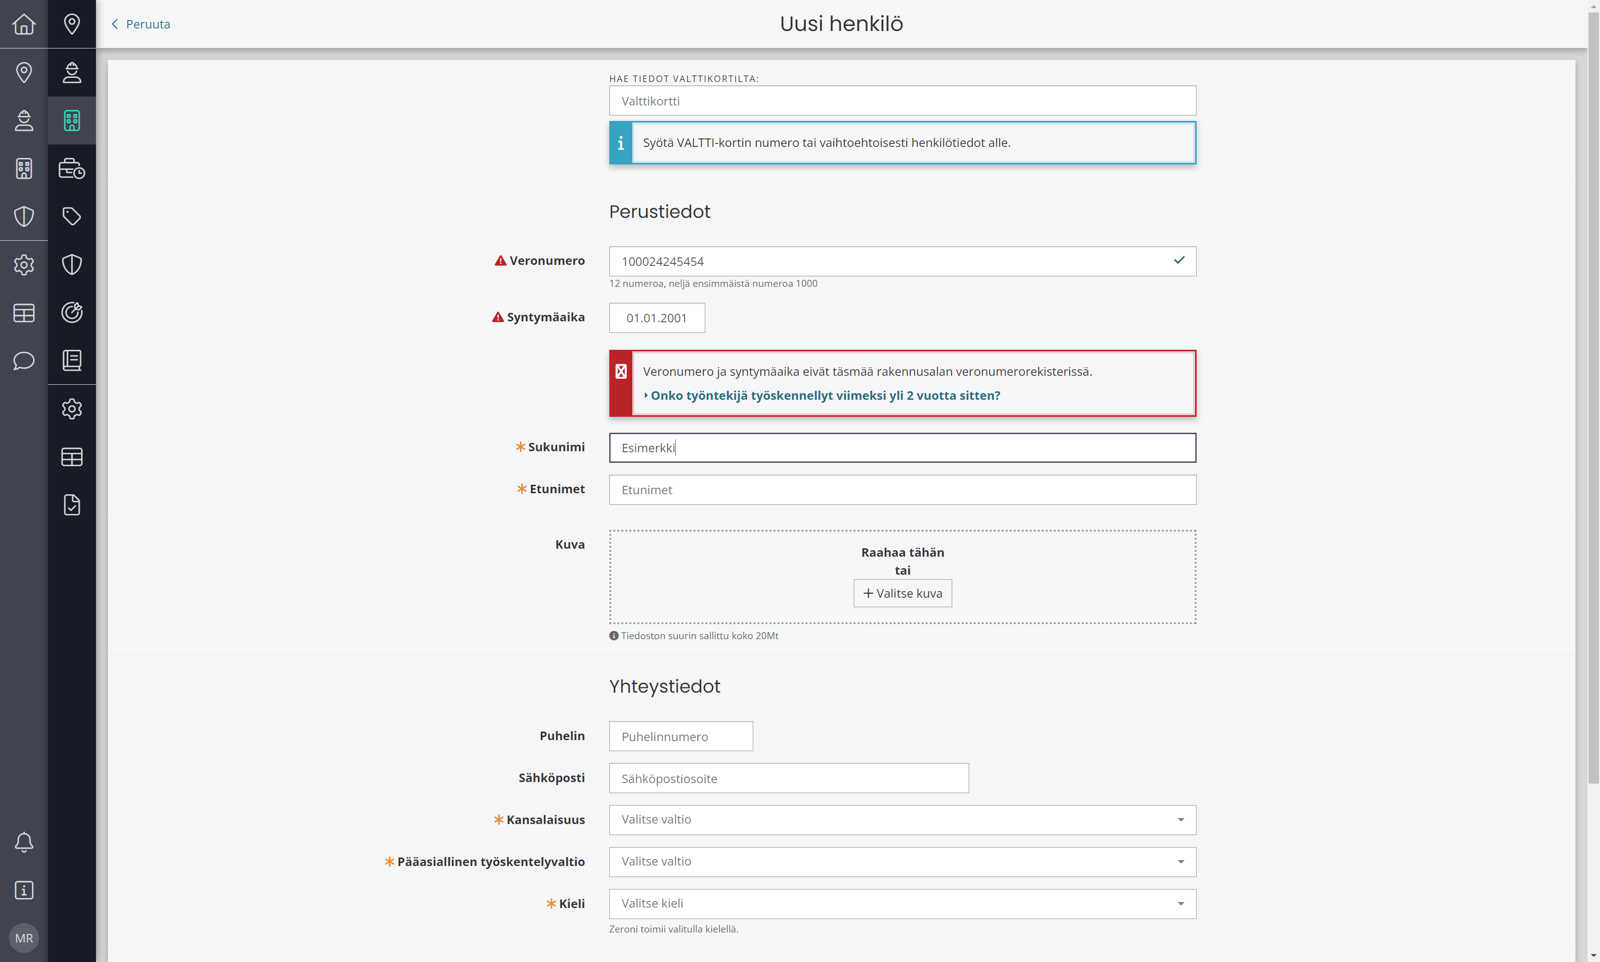Click the 'Raahaa tähän' image drop zone
This screenshot has height=962, width=1600.
point(902,577)
